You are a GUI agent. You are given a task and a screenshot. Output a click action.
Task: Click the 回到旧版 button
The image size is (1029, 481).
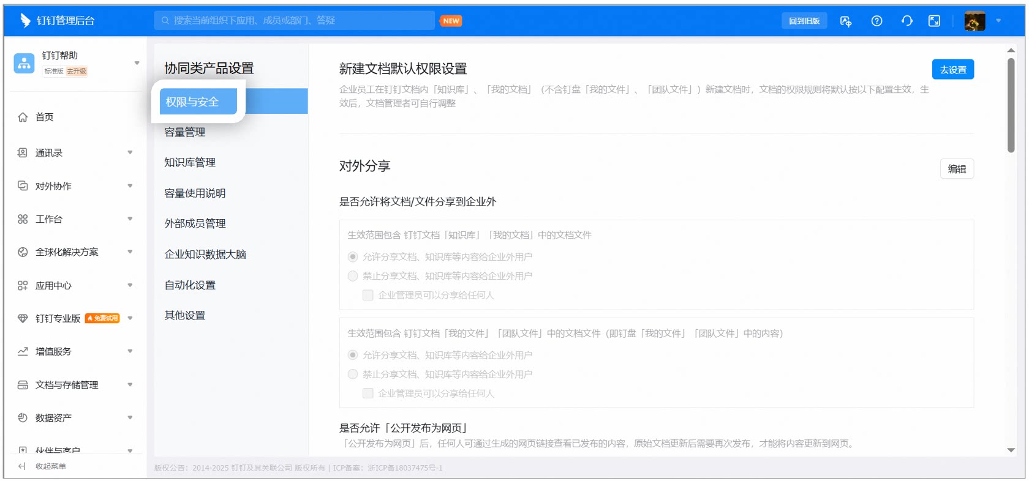804,21
